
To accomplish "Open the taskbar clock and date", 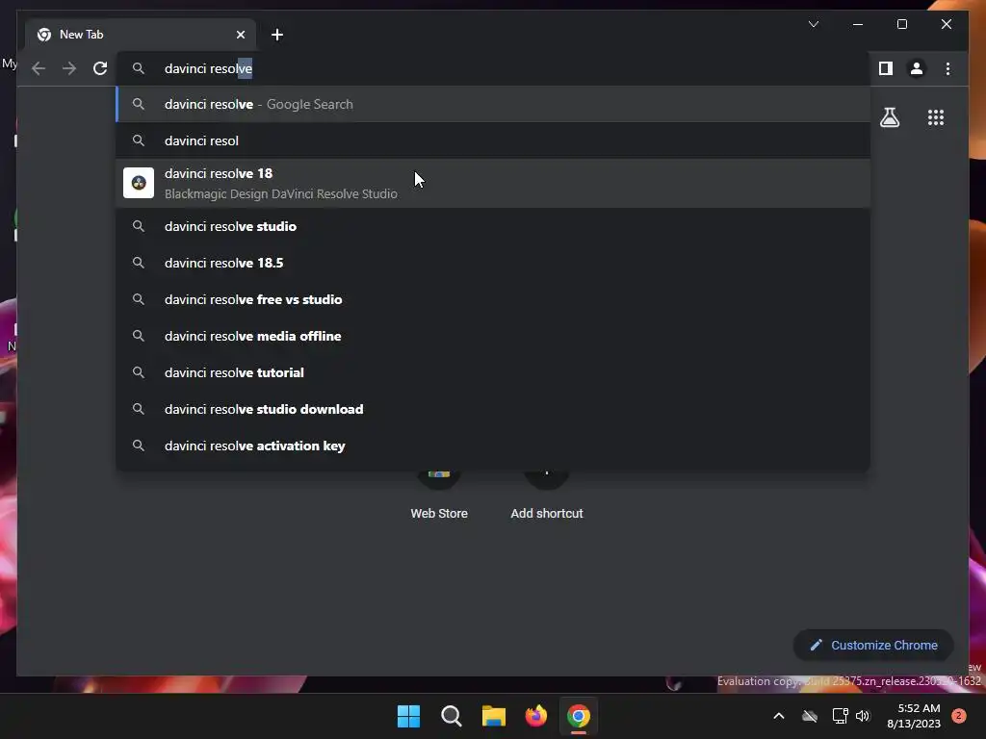I will pos(914,716).
